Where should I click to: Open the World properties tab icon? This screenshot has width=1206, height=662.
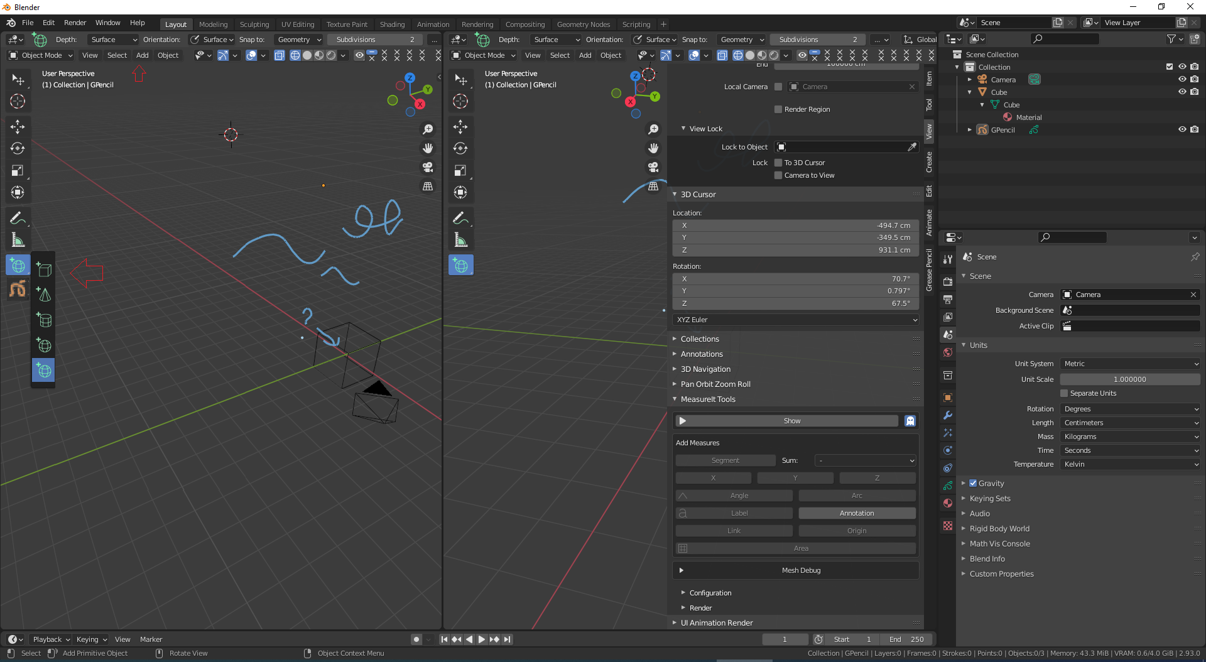948,352
